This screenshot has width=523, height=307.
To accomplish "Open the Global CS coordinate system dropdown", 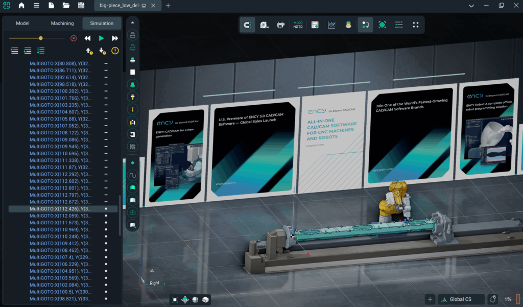I will tap(461, 299).
